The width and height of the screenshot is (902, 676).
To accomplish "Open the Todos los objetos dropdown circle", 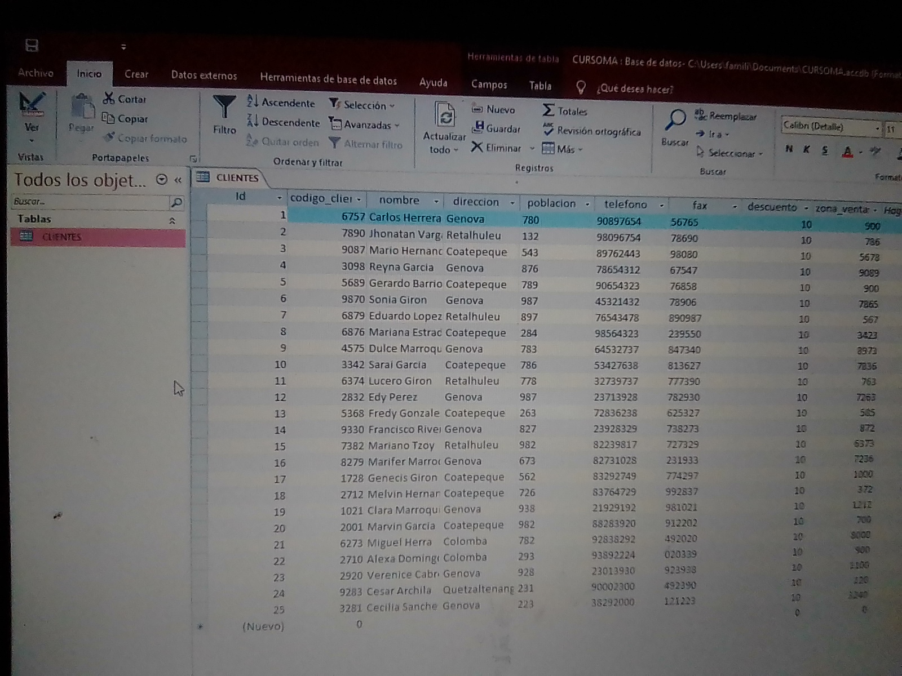I will point(162,180).
